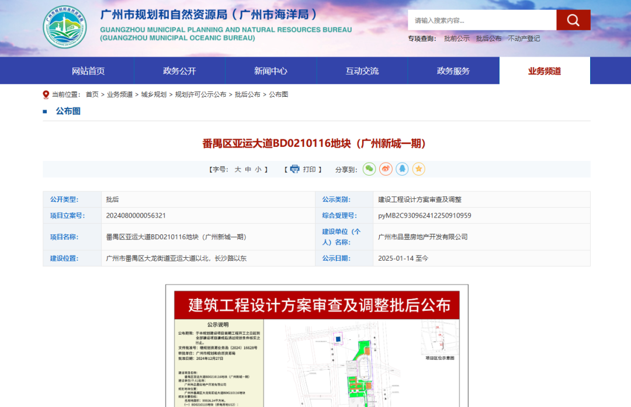Share the page to WeChat
631x407 pixels.
click(x=369, y=169)
